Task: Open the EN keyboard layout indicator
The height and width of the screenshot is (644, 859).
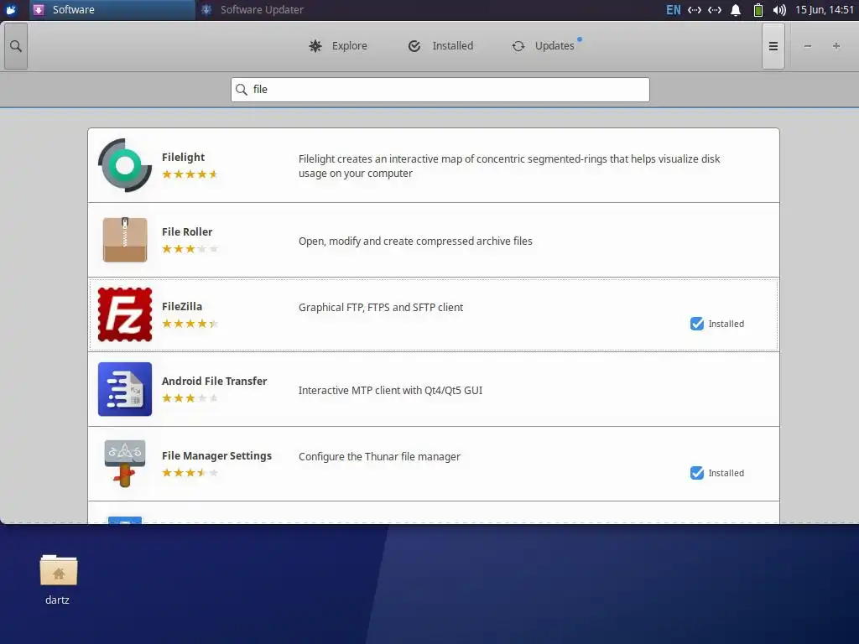Action: pyautogui.click(x=674, y=10)
